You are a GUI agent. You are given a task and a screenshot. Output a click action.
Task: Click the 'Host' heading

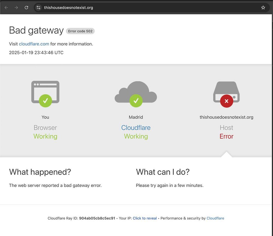coord(226,128)
